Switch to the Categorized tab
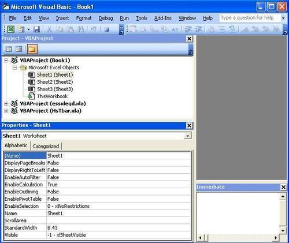This screenshot has height=243, width=289. (x=46, y=146)
